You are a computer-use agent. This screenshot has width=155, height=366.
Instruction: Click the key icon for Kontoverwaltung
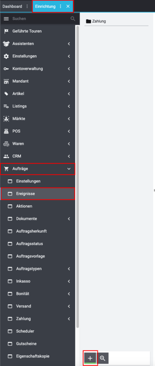pyautogui.click(x=6, y=69)
